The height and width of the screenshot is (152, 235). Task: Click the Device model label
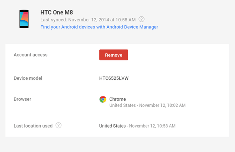[x=28, y=78]
